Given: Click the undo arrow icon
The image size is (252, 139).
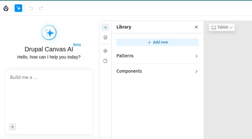Looking at the screenshot, I should point(31,8).
